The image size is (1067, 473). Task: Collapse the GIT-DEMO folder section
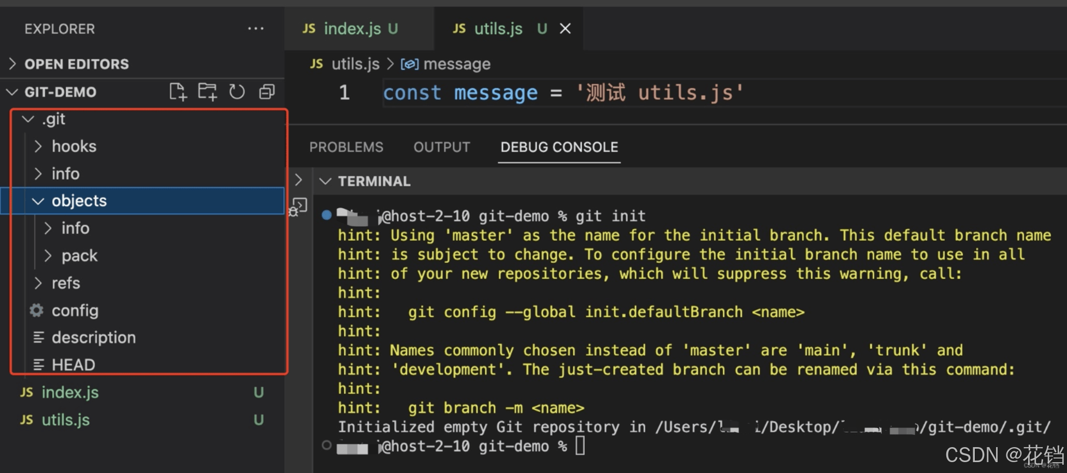pyautogui.click(x=11, y=92)
